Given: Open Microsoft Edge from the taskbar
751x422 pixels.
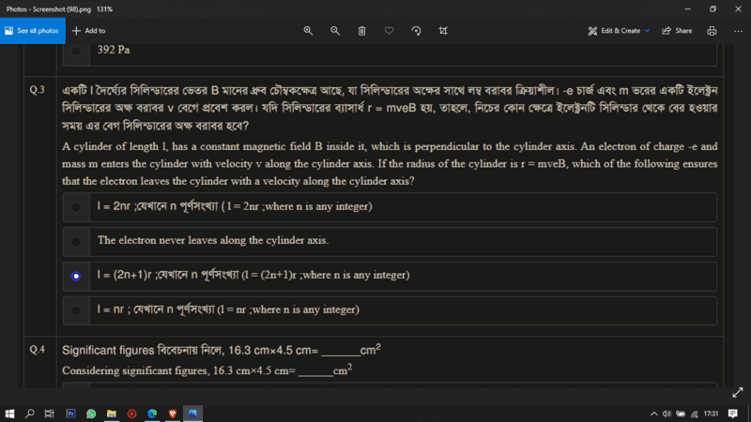Looking at the screenshot, I should tap(152, 414).
